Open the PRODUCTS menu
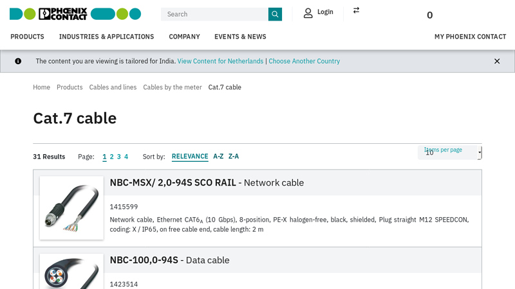The height and width of the screenshot is (289, 515). tap(27, 37)
